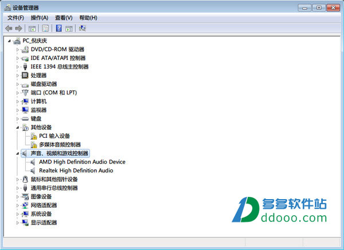
Task: Click the computer (计算机) icon
Action: (x=25, y=101)
